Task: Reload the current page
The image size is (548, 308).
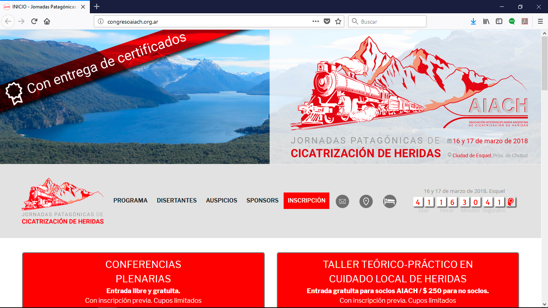Action: pos(34,21)
